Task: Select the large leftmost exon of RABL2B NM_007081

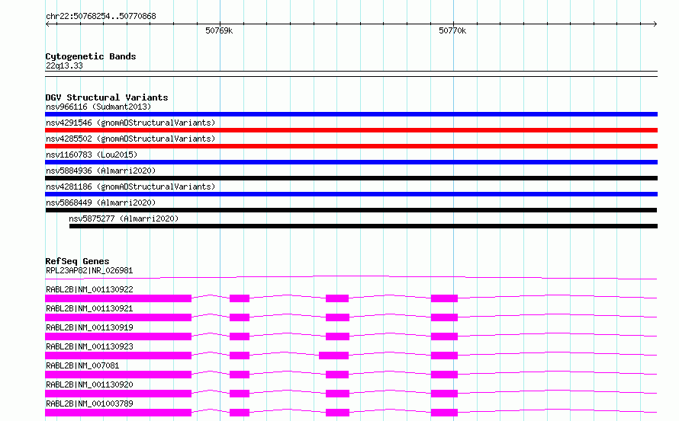Action: 118,375
